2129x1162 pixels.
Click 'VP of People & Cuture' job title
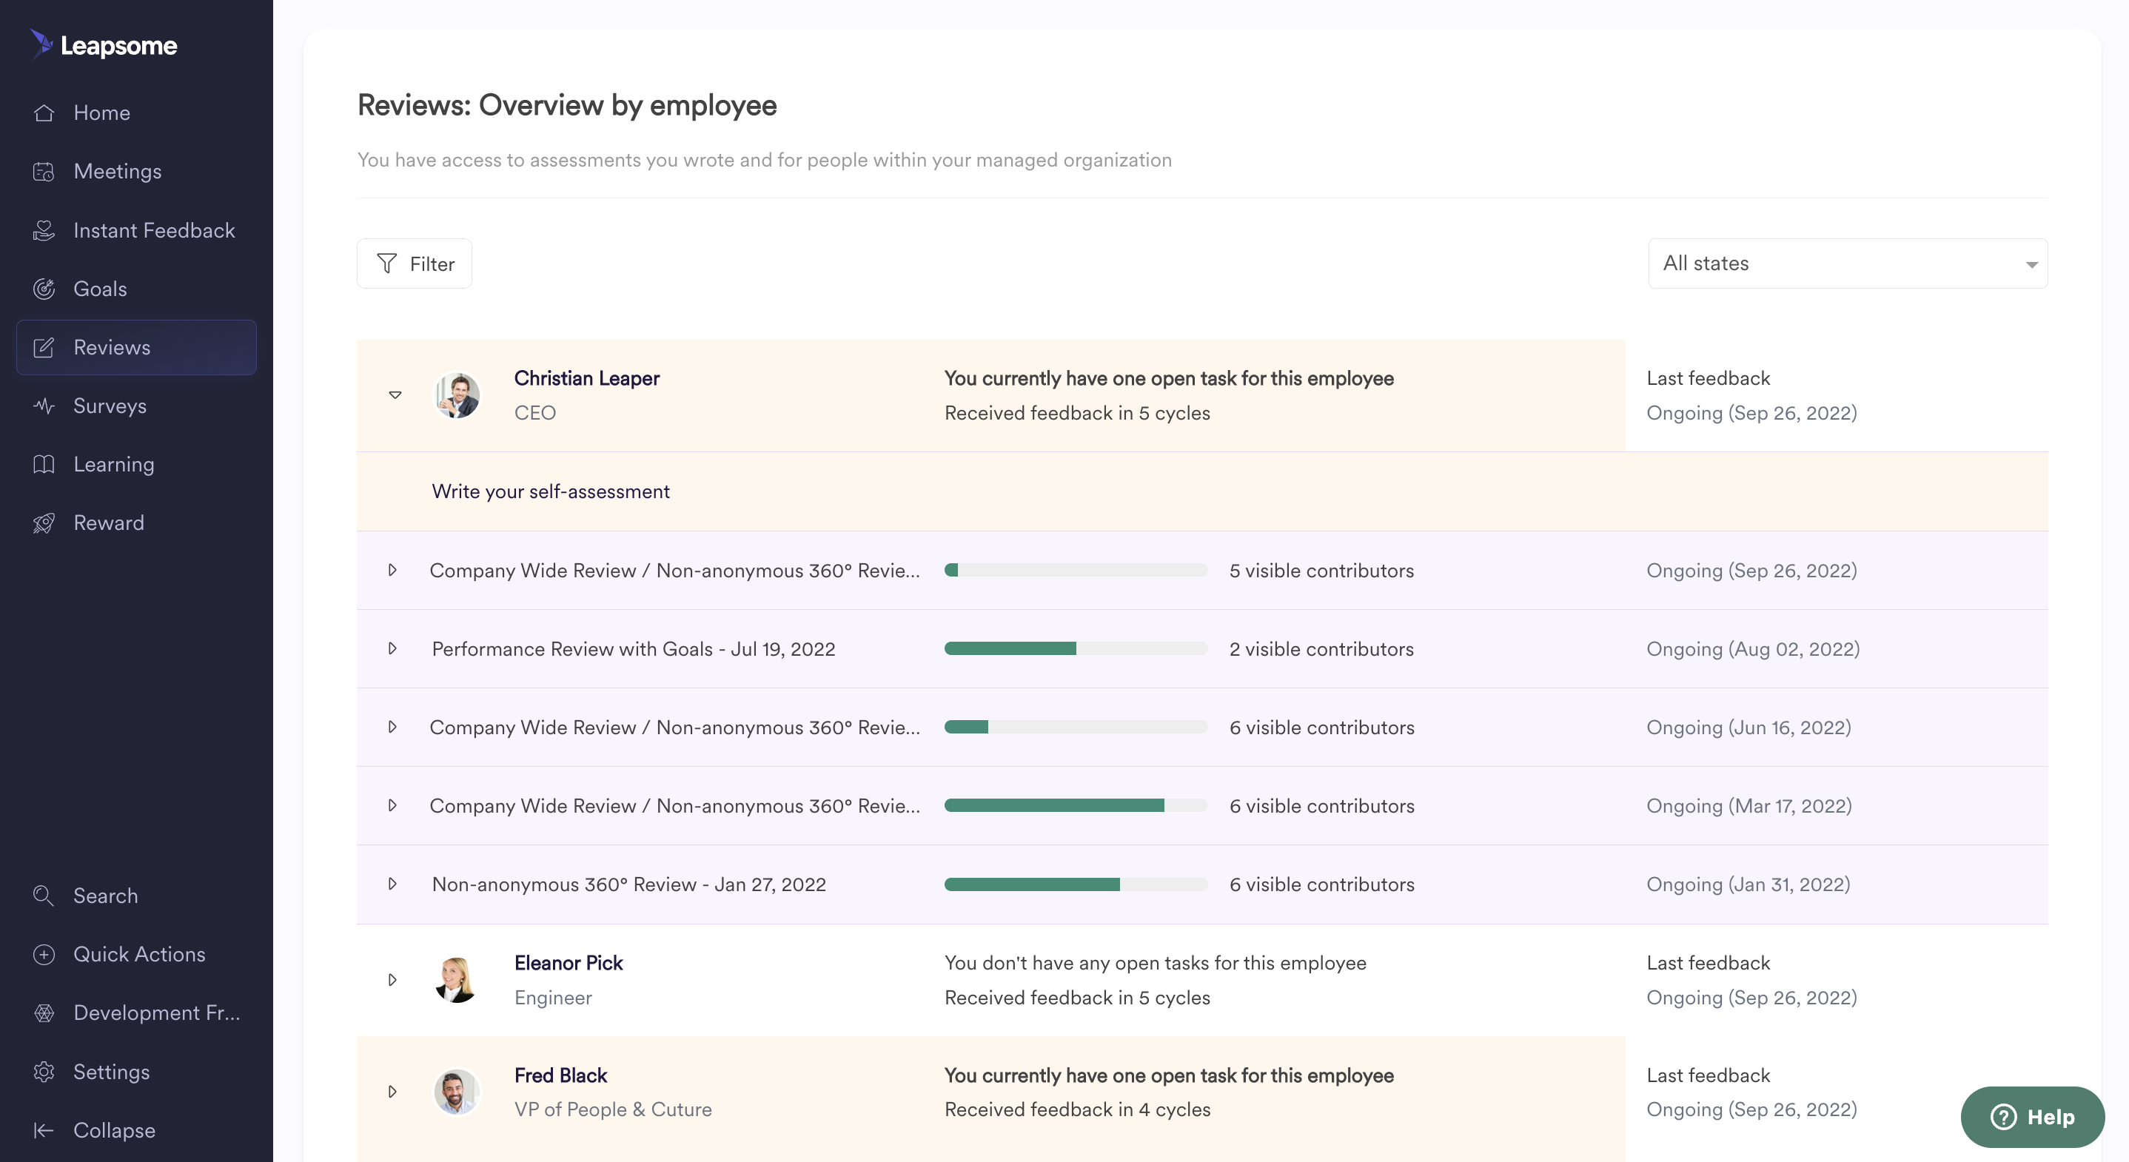[612, 1110]
